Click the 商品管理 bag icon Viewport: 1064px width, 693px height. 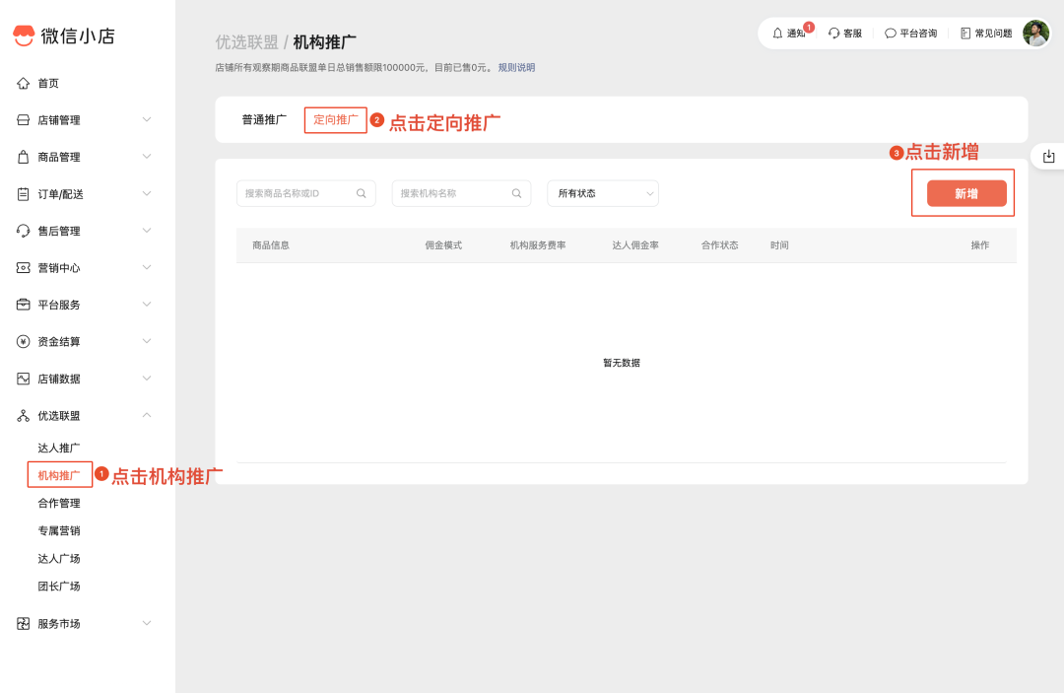click(x=24, y=156)
